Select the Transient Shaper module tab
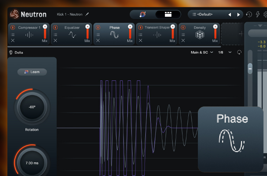This screenshot has height=176, width=267. click(x=157, y=27)
